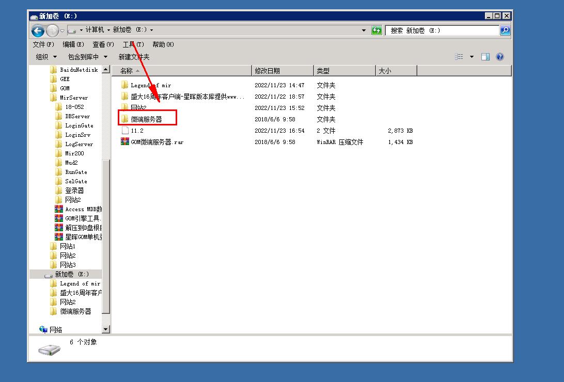
Task: Select Mud2 folder in the tree
Action: pyautogui.click(x=67, y=163)
